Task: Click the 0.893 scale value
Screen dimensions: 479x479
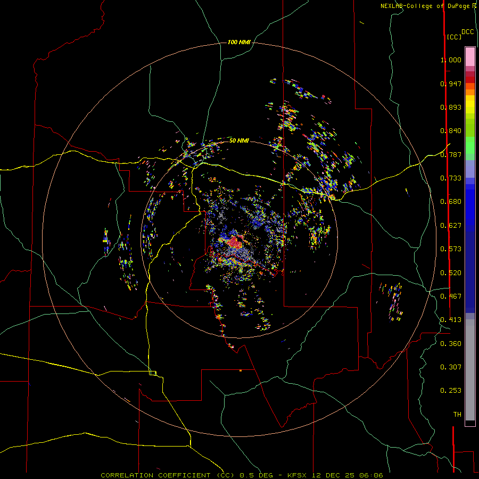Action: click(x=451, y=107)
